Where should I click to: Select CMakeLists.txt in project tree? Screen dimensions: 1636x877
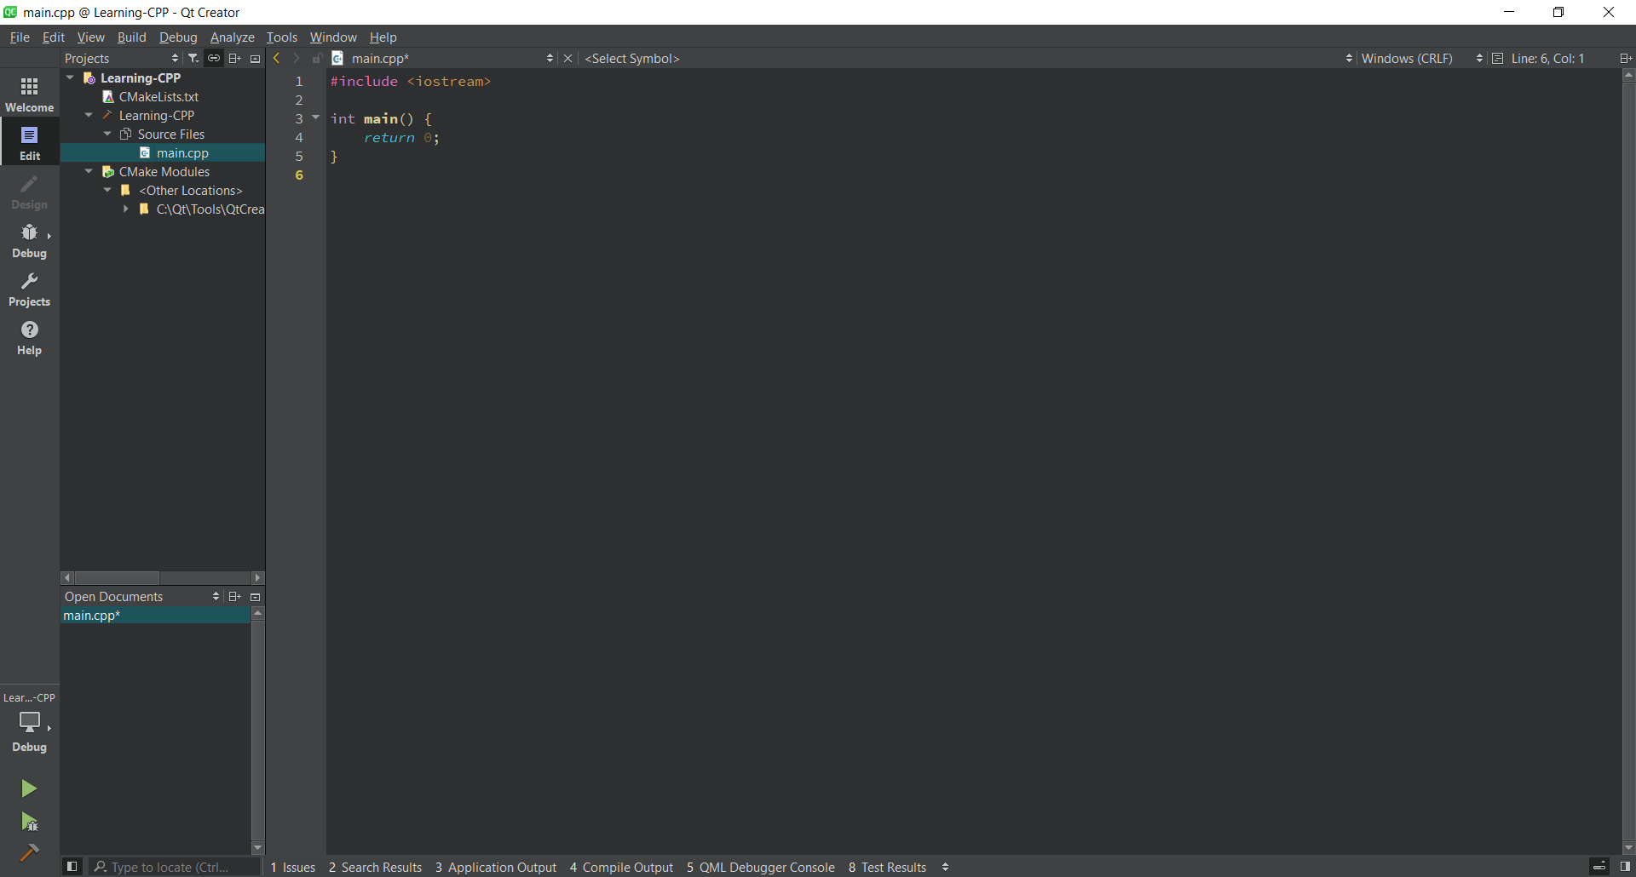pyautogui.click(x=158, y=96)
